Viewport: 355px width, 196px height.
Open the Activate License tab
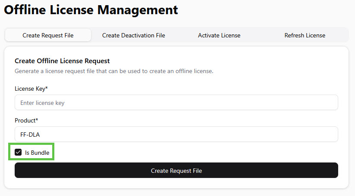[x=219, y=35]
